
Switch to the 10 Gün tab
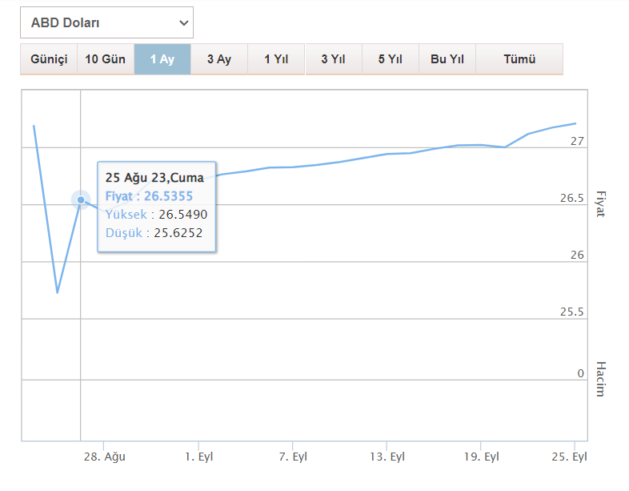point(106,59)
